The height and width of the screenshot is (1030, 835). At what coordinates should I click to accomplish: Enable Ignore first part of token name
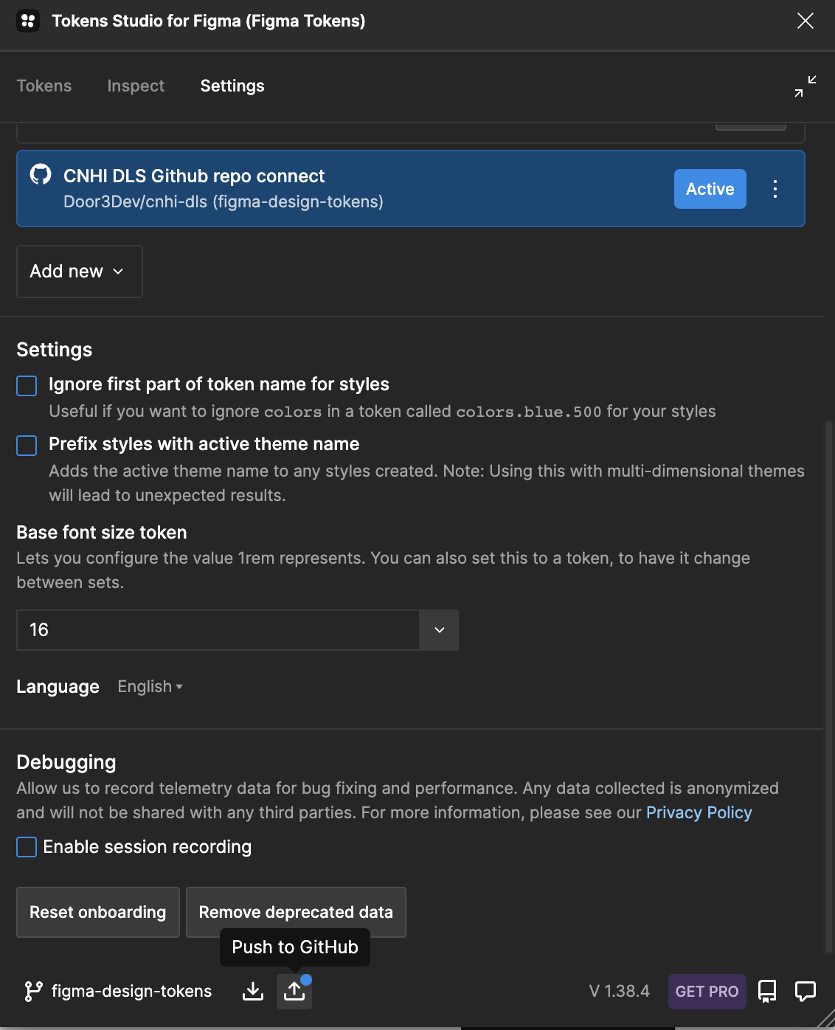tap(27, 386)
